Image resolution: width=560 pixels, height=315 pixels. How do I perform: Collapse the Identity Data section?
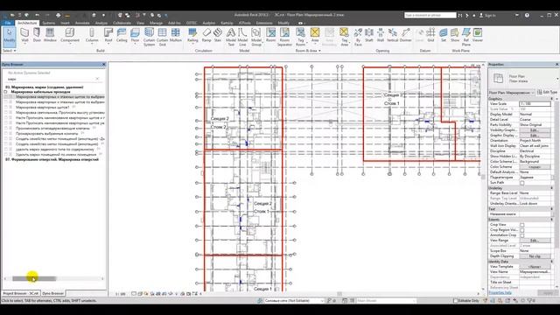[x=551, y=262]
